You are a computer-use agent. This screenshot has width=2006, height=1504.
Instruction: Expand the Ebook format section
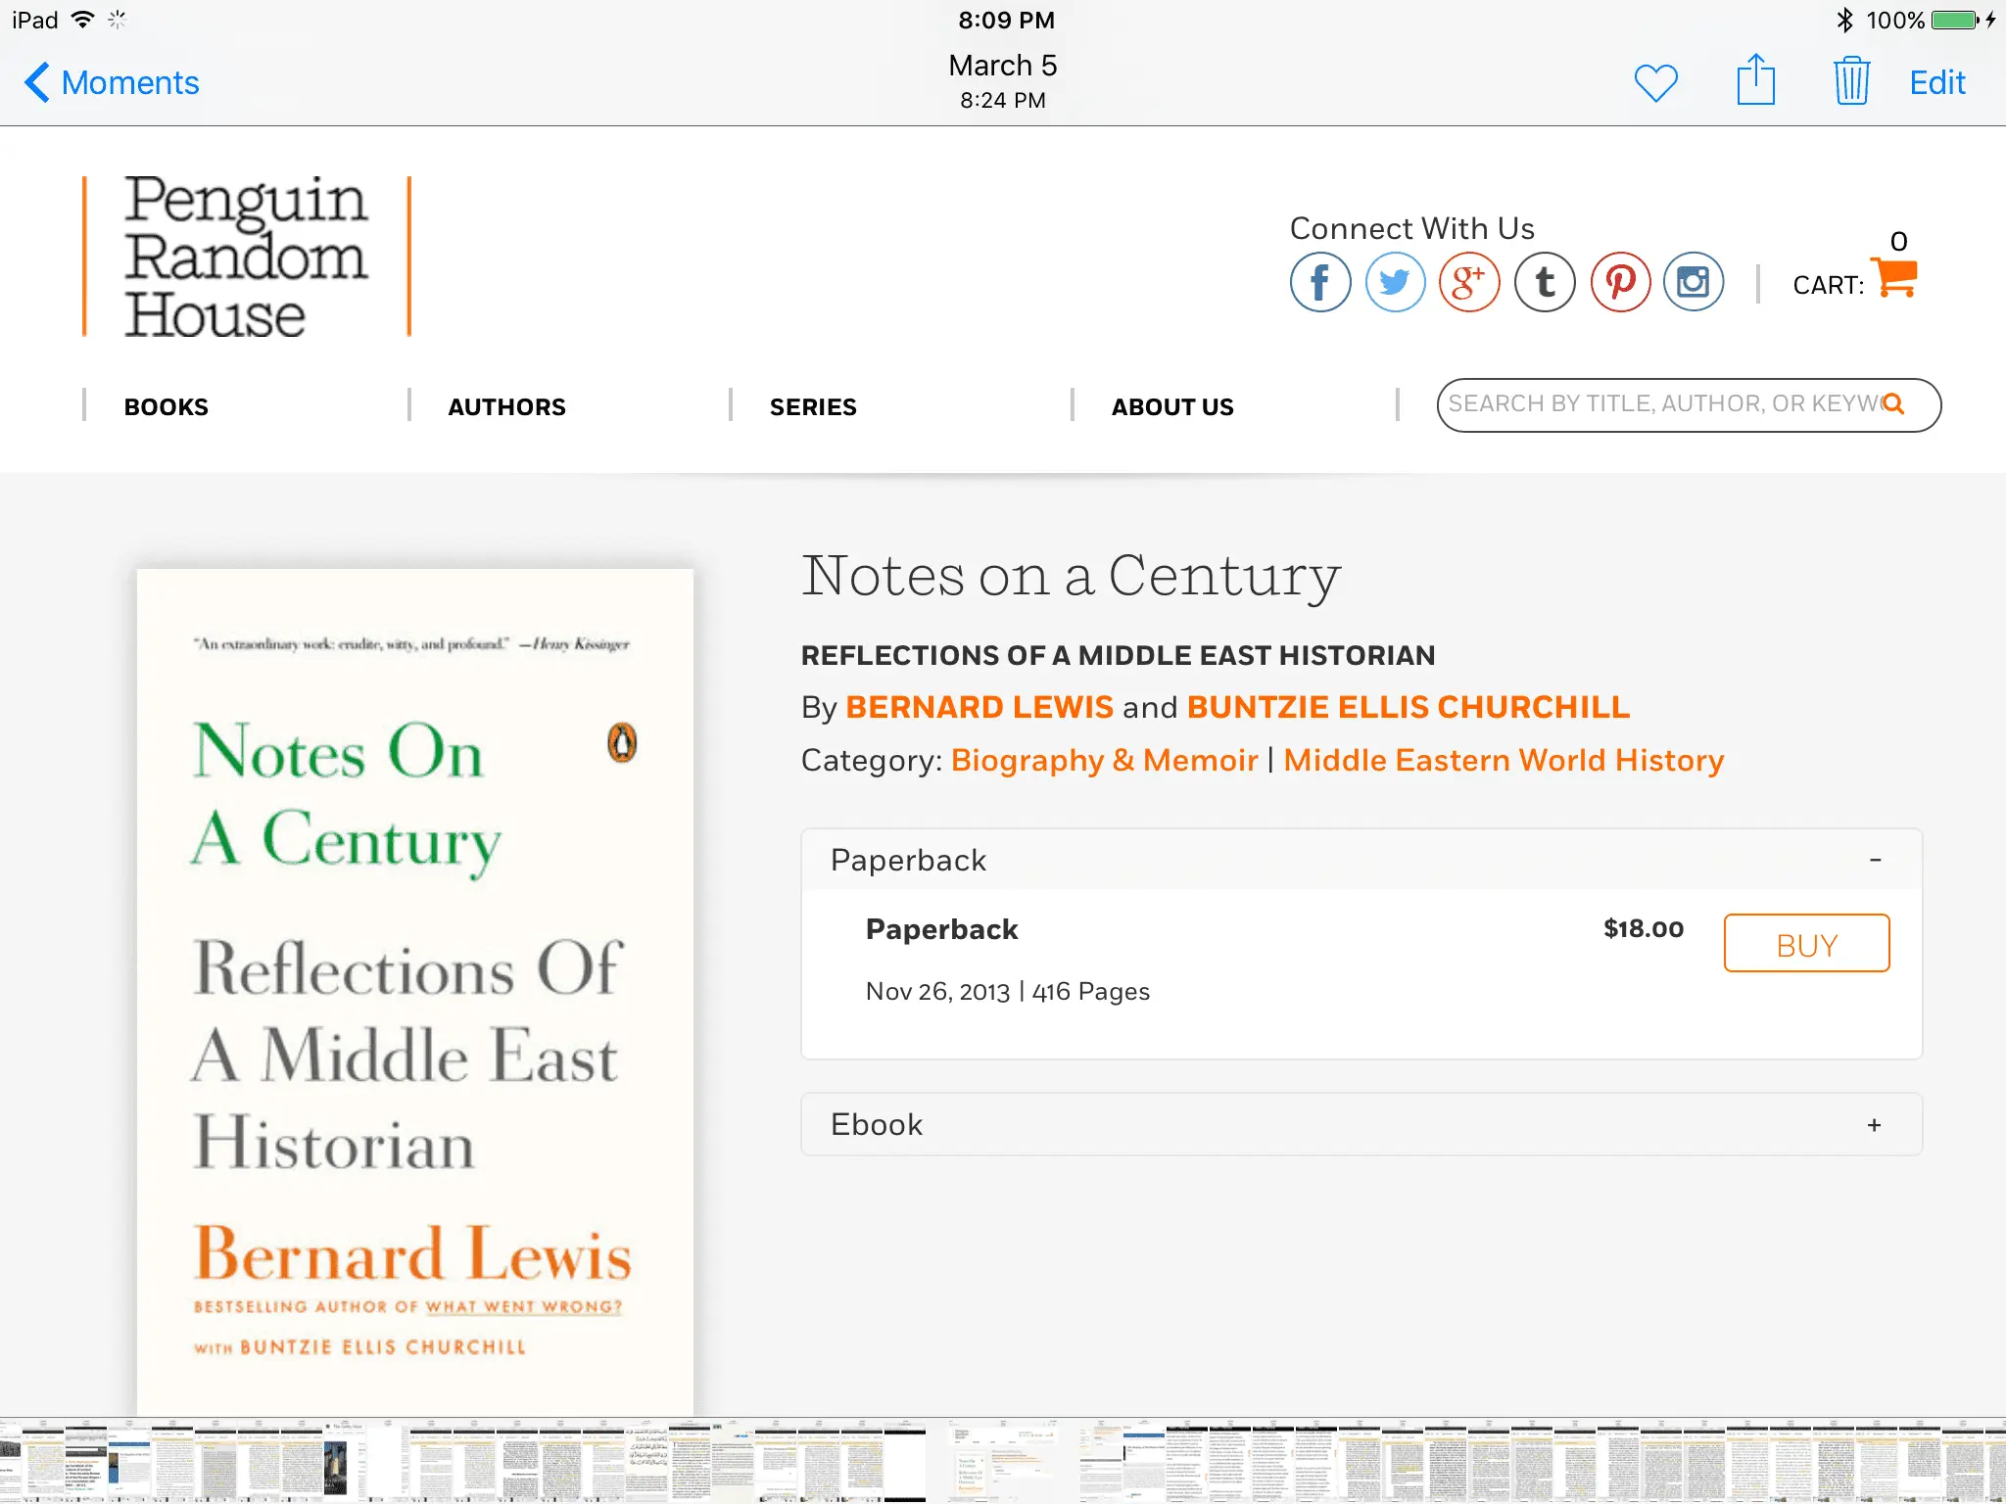1873,1125
